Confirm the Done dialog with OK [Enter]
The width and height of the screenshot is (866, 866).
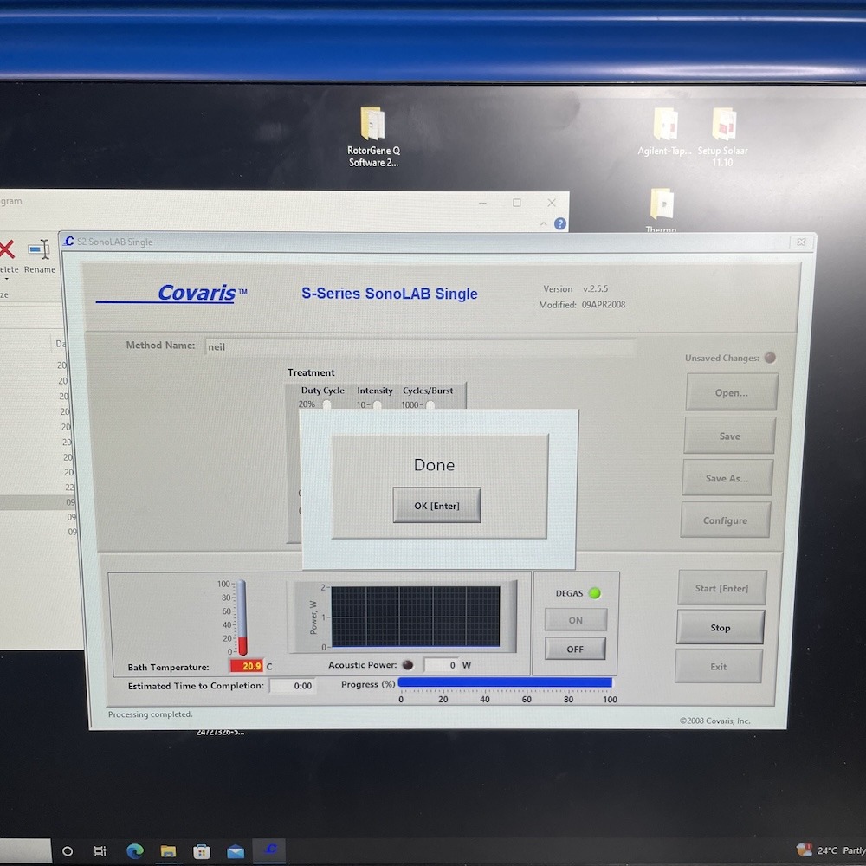(436, 505)
